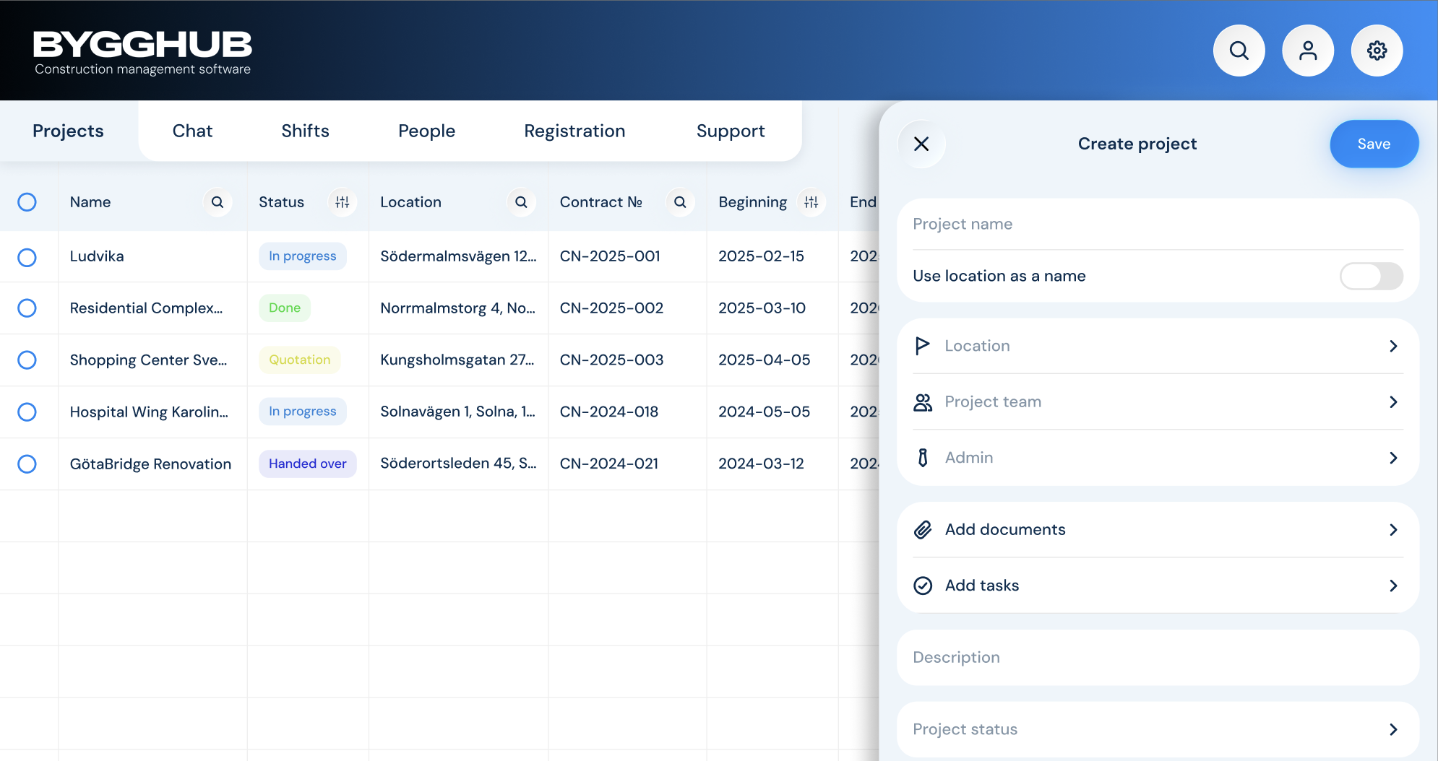
Task: Open the Status column filter icon
Action: tap(343, 202)
